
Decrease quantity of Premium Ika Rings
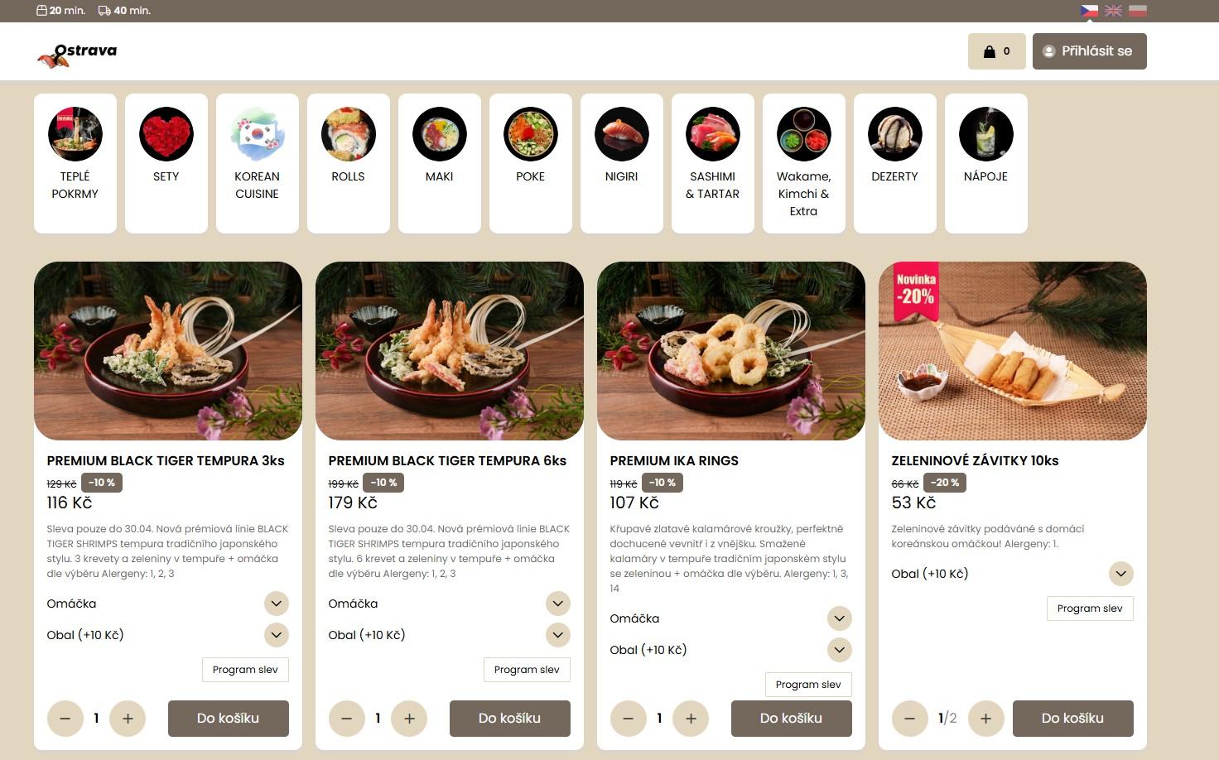coord(629,719)
